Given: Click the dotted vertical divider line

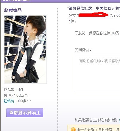Looking at the screenshot, I should click(x=57, y=69).
